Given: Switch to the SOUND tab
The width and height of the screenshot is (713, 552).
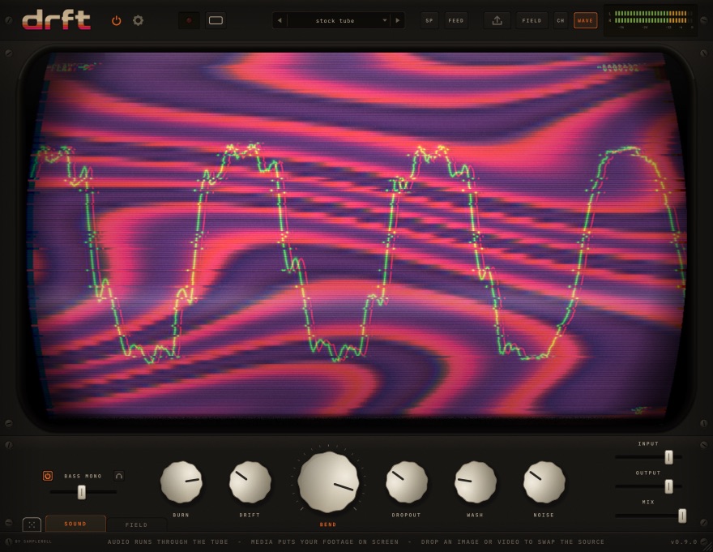Looking at the screenshot, I should tap(75, 524).
